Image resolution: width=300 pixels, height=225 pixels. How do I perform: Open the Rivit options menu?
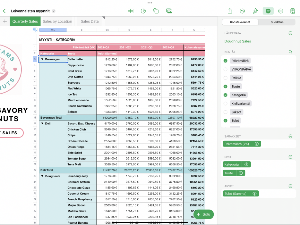click(x=290, y=157)
